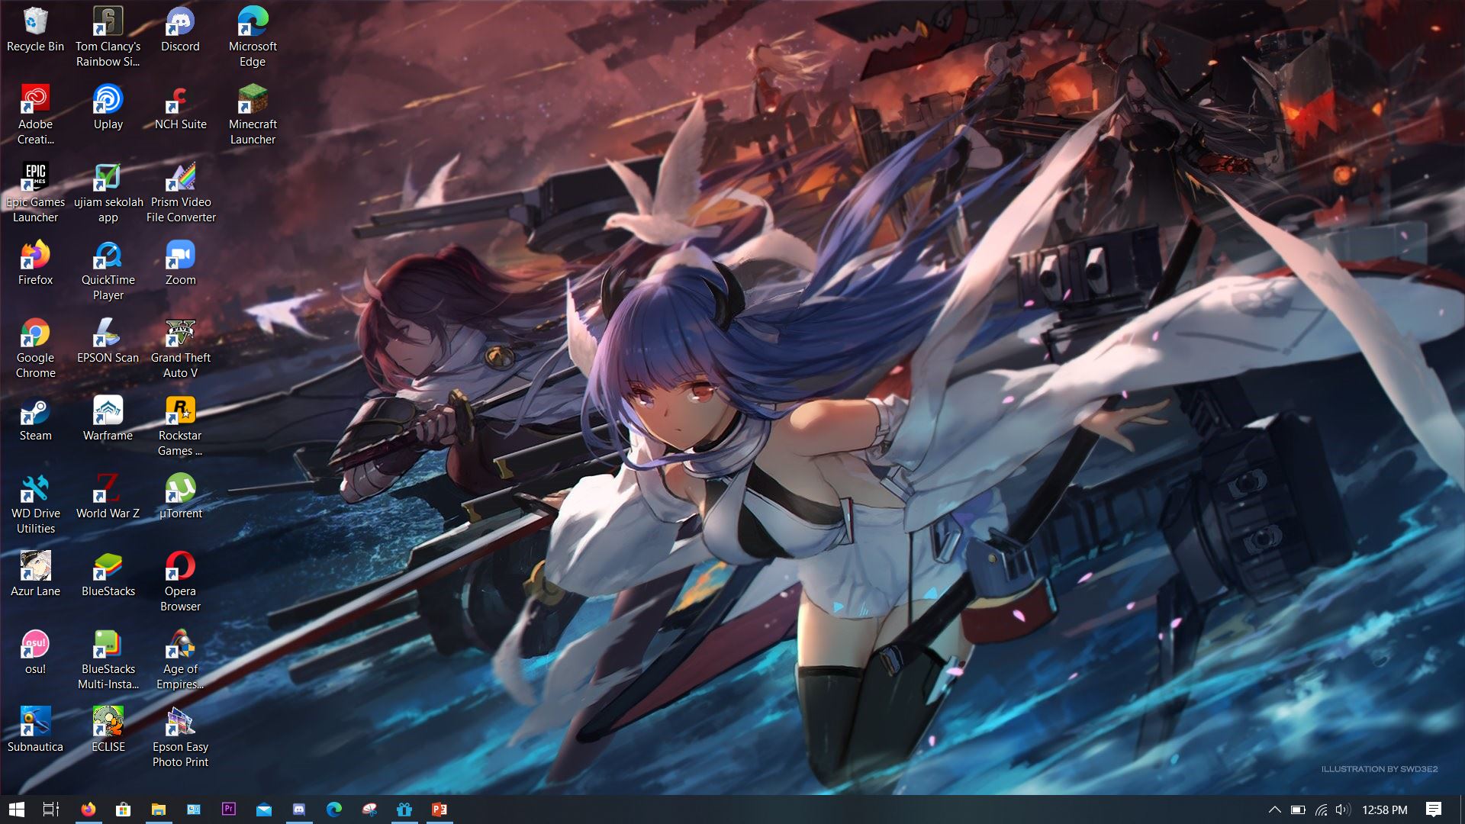
Task: Select the Google Chrome desktop shortcut
Action: point(35,348)
